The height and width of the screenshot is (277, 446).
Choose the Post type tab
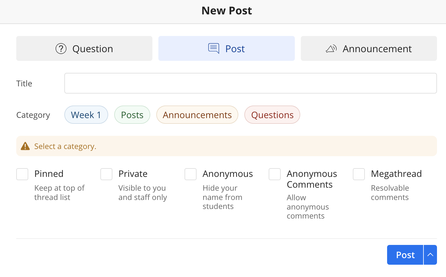pos(226,49)
